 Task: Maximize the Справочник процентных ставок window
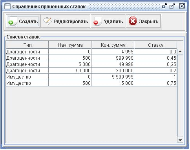pyautogui.click(x=172, y=6)
